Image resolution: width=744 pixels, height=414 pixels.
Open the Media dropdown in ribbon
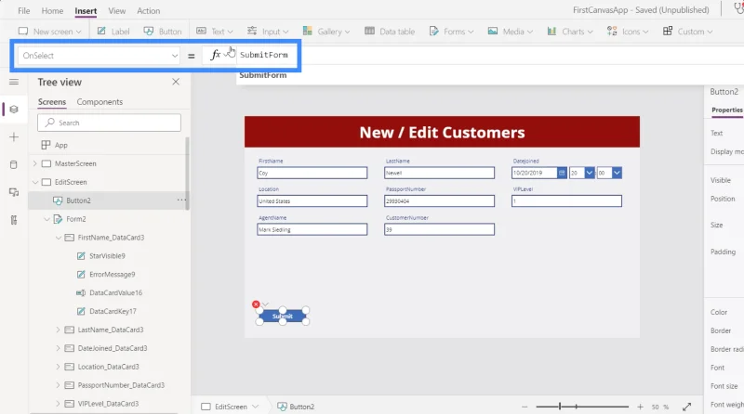(x=510, y=32)
